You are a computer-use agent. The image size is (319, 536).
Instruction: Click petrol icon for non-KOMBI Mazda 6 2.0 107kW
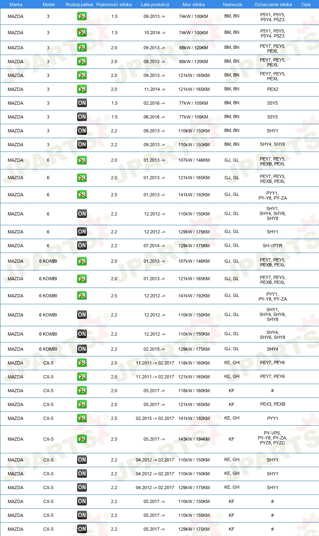tap(82, 160)
